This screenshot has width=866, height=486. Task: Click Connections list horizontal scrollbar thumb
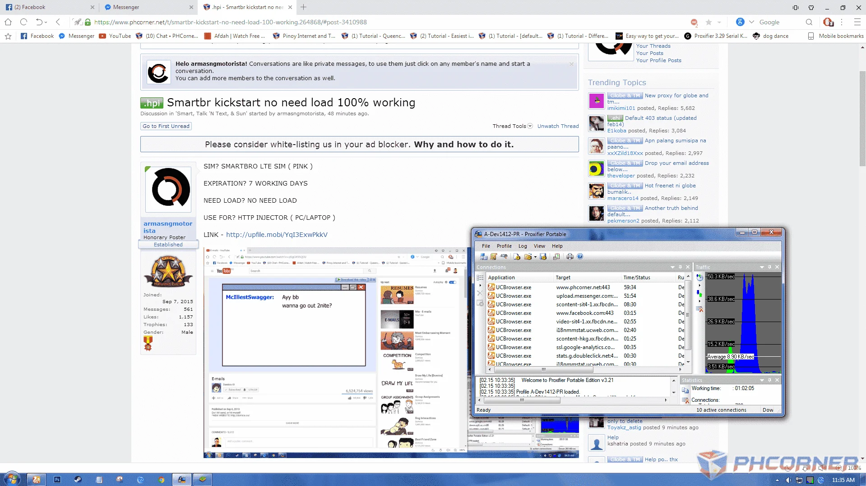coord(543,369)
